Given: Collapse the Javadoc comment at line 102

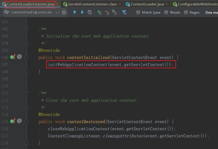Looking at the screenshot, I should point(26,29).
